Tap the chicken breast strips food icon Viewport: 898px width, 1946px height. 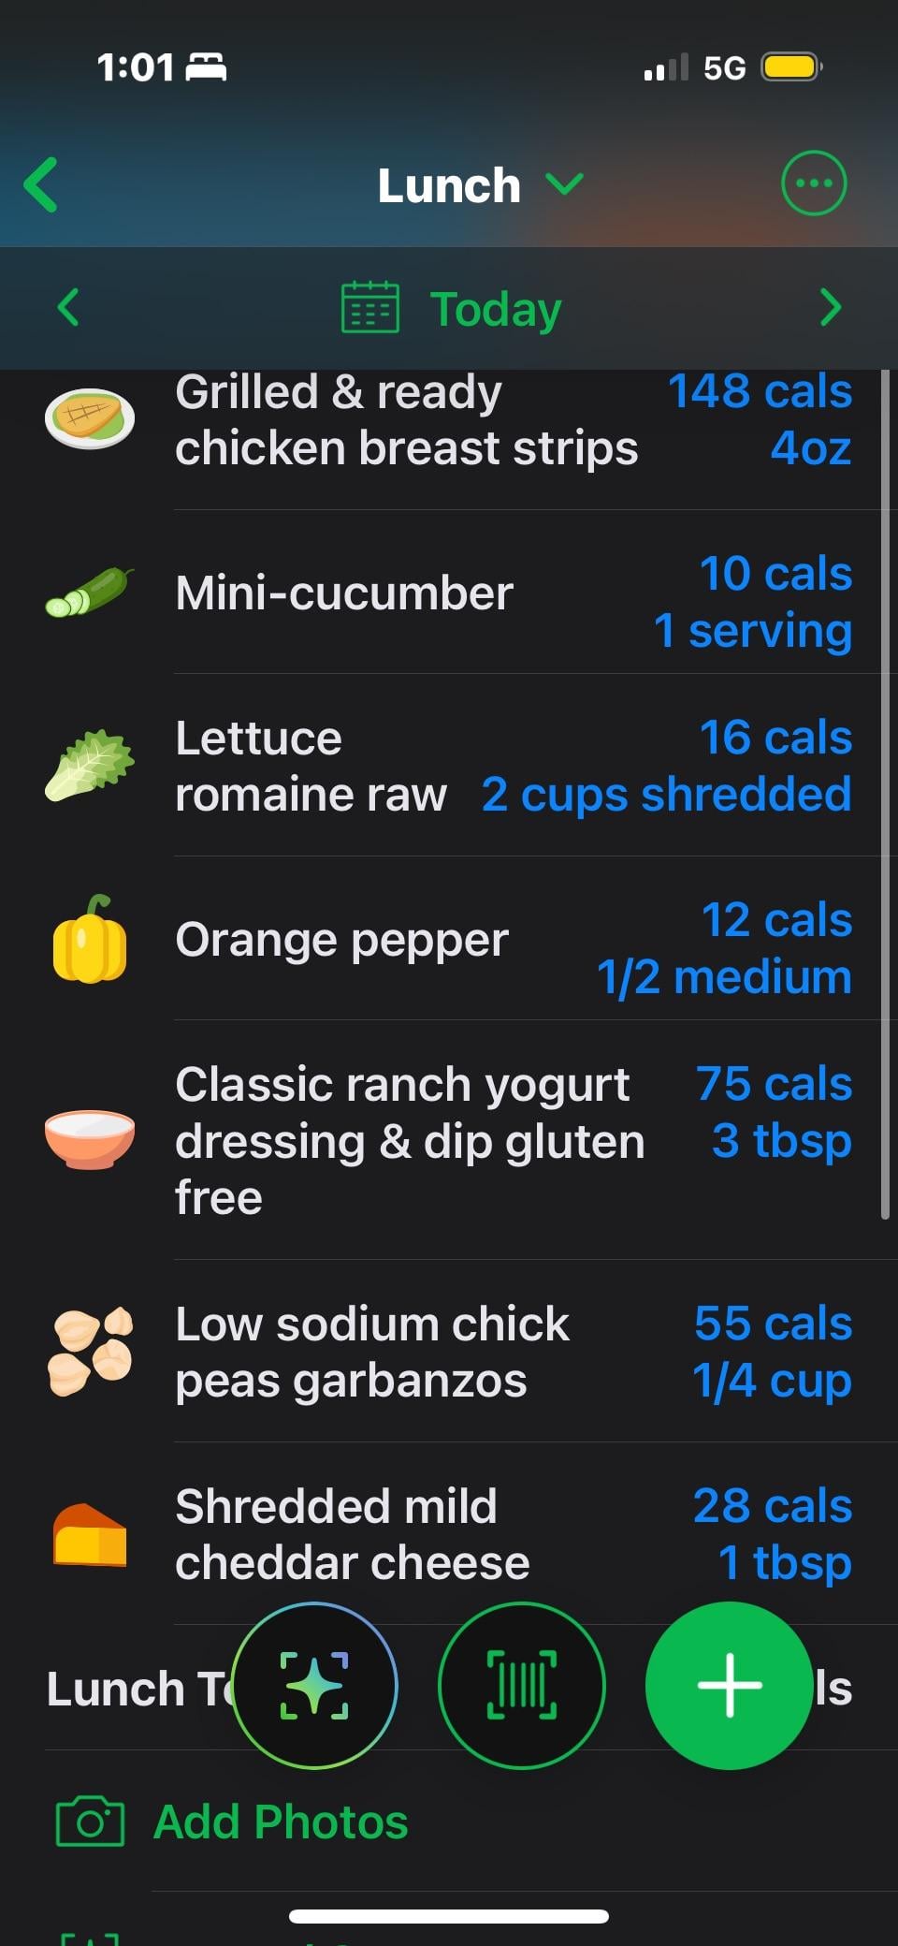pos(90,418)
